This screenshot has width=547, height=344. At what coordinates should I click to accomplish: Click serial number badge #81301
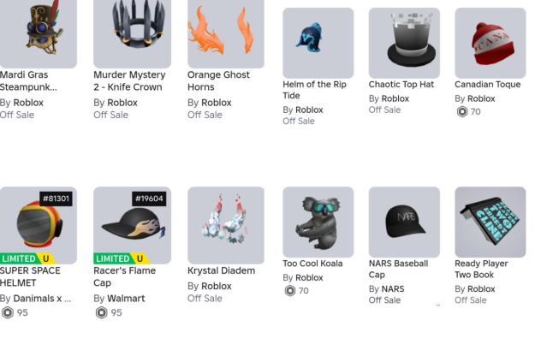click(x=56, y=199)
